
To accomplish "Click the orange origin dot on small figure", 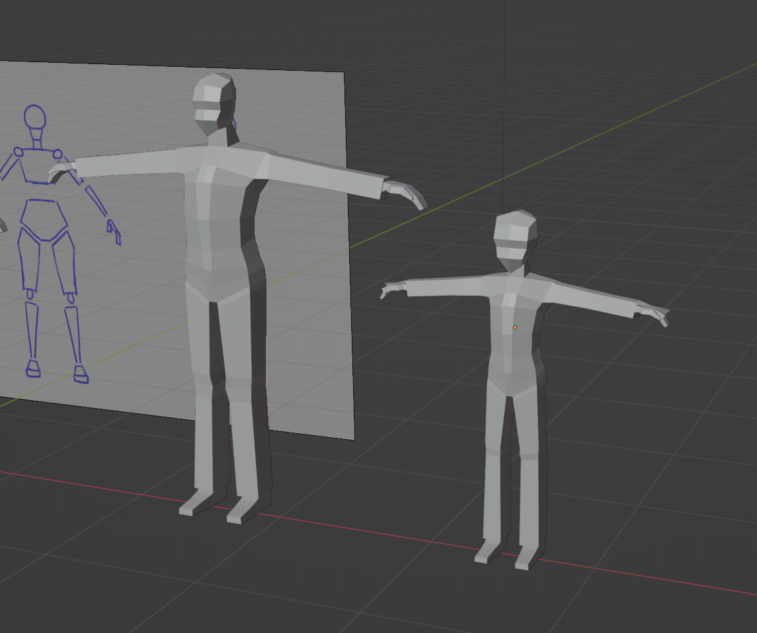I will click(x=514, y=327).
